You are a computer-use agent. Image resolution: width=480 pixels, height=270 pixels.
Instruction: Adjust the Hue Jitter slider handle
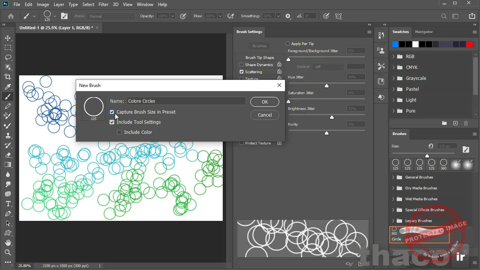pyautogui.click(x=327, y=86)
